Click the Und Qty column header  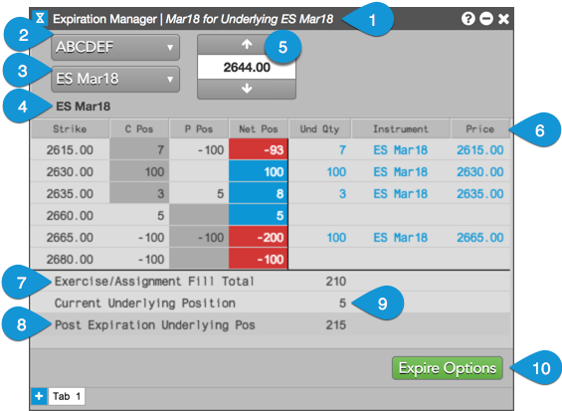pyautogui.click(x=319, y=129)
